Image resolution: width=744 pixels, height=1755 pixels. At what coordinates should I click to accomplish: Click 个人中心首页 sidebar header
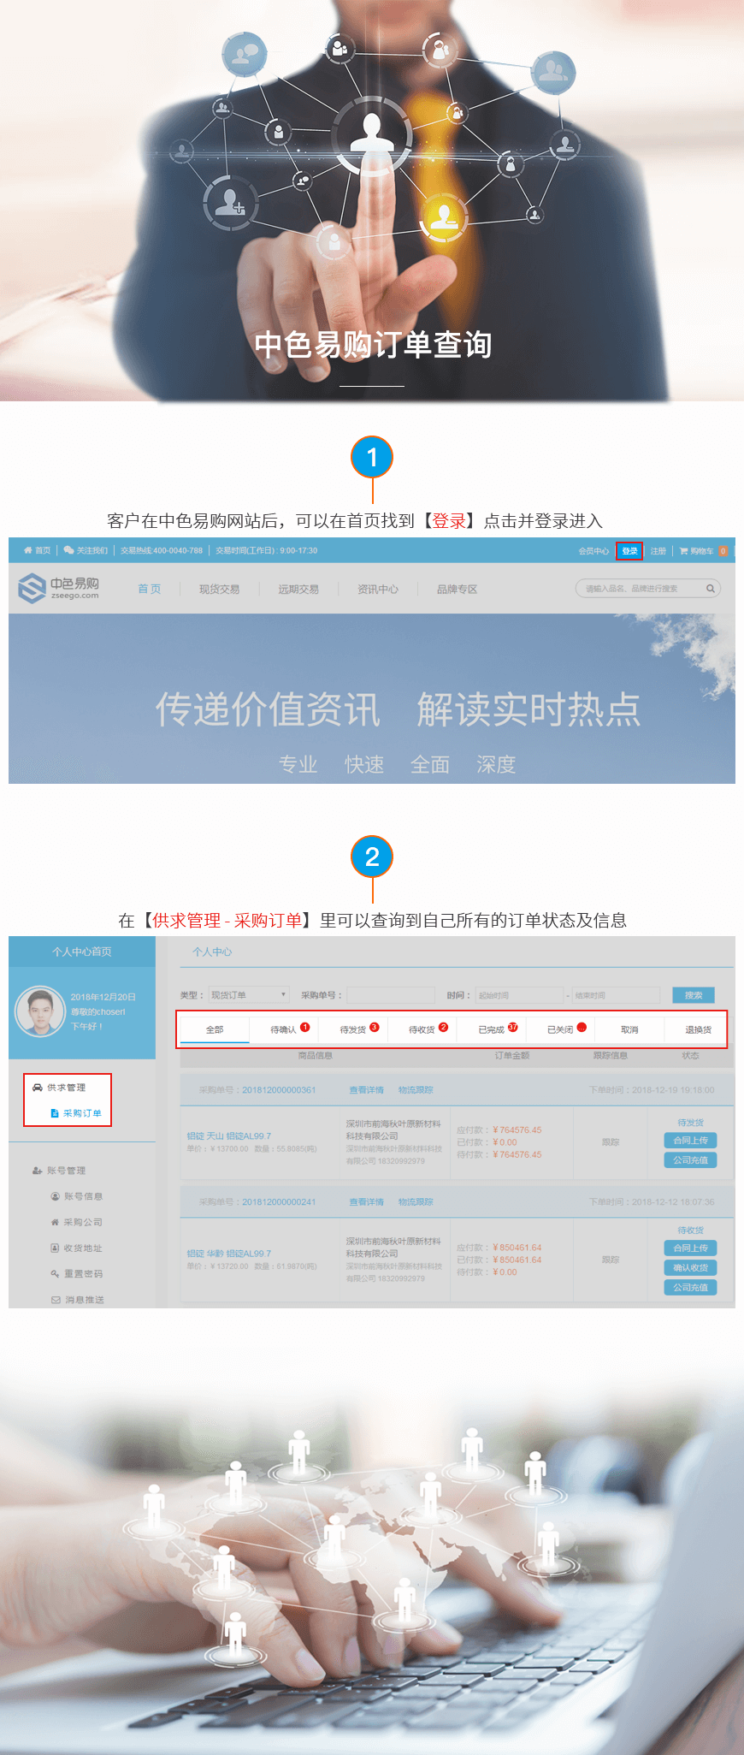(x=81, y=952)
